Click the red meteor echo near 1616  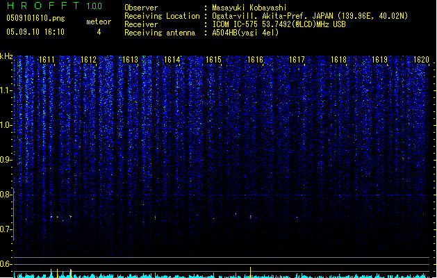251,217
